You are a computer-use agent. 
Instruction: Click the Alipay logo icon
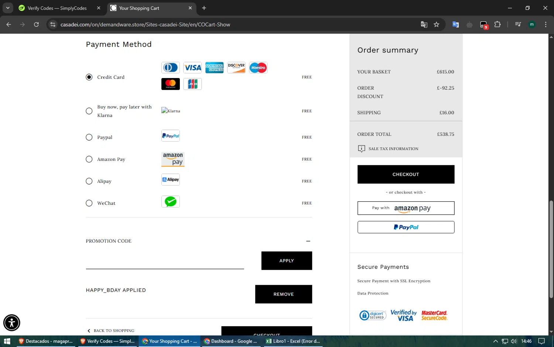click(171, 180)
